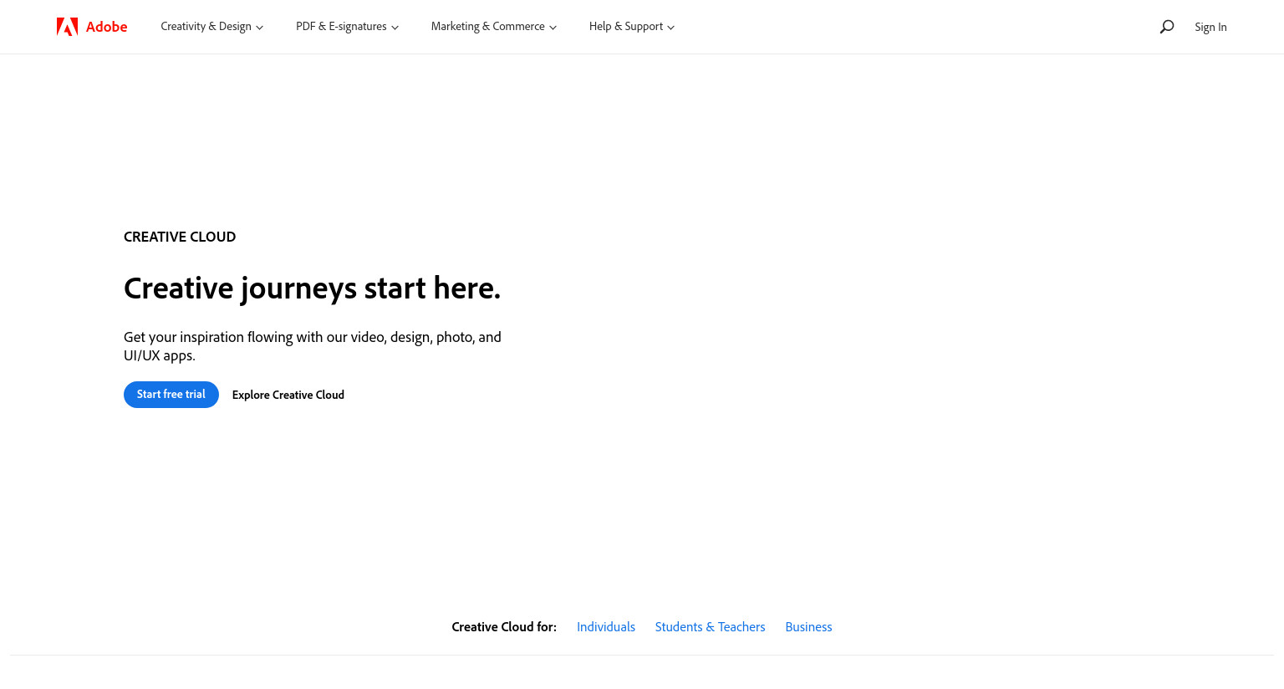The width and height of the screenshot is (1284, 689).
Task: Expand the chevron beside Creativity & Design
Action: (x=260, y=28)
